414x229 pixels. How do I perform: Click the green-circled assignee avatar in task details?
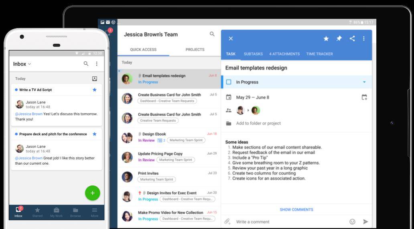255,110
